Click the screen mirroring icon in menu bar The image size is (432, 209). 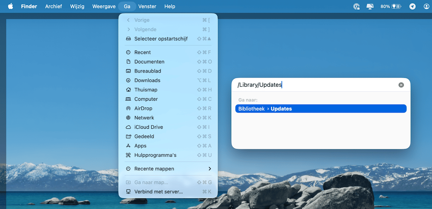(x=370, y=6)
